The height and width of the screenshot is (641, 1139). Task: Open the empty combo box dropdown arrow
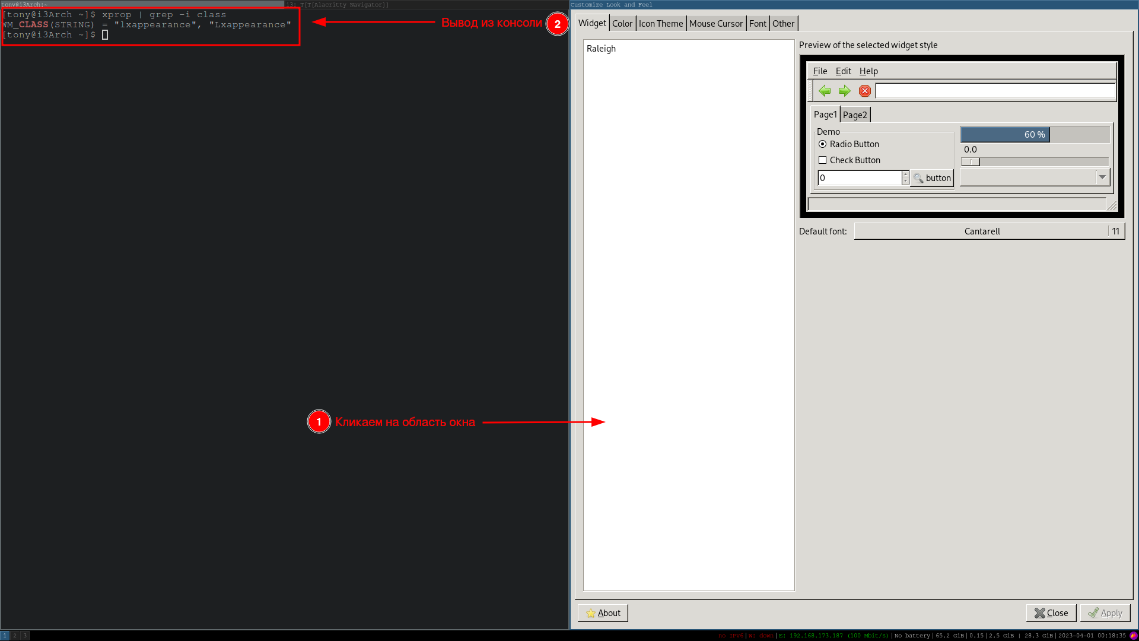point(1102,177)
